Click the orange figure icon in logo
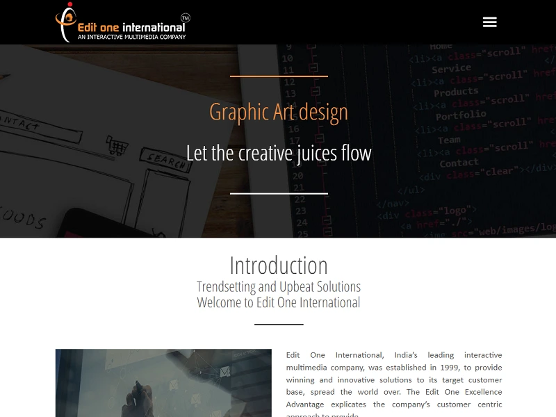The height and width of the screenshot is (417, 556). point(66,23)
